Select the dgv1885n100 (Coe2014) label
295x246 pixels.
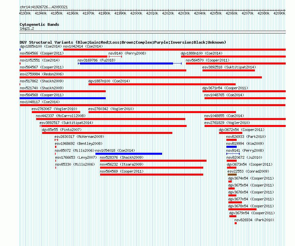click(x=41, y=46)
